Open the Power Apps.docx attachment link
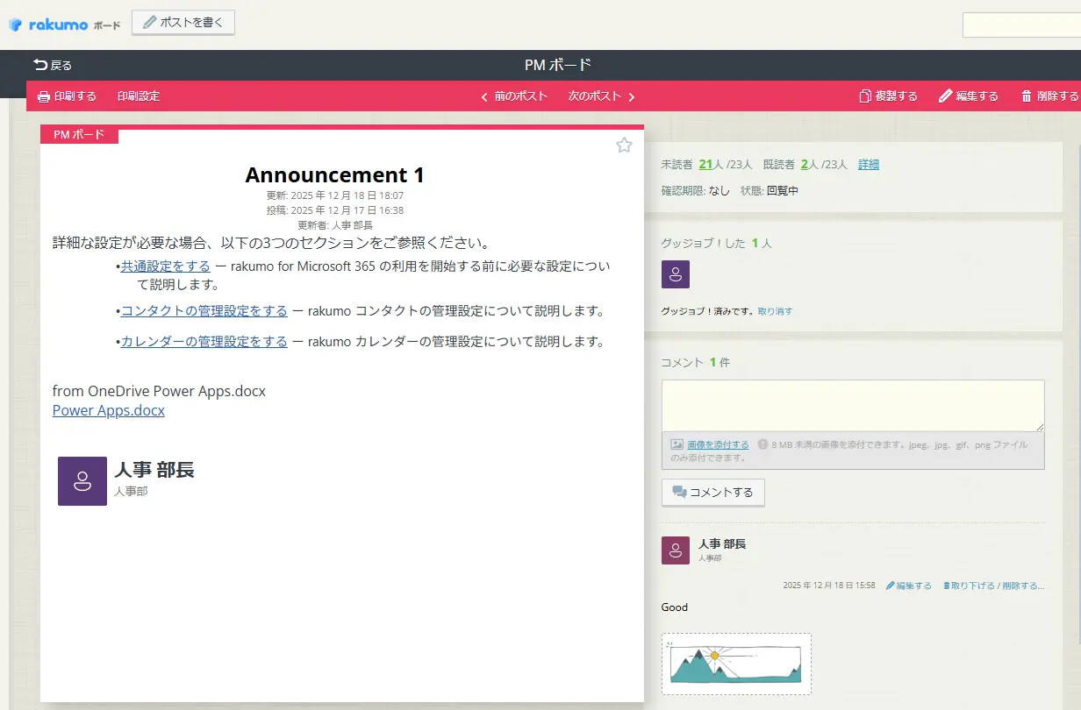The height and width of the screenshot is (710, 1081). click(108, 410)
